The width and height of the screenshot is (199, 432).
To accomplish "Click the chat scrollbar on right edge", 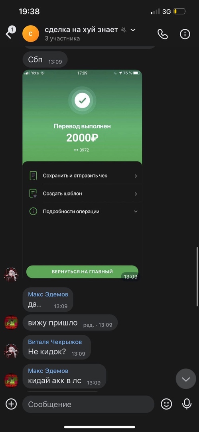I will pos(197,276).
